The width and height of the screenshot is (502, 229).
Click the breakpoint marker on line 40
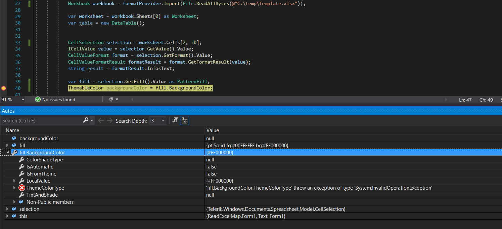tap(4, 88)
